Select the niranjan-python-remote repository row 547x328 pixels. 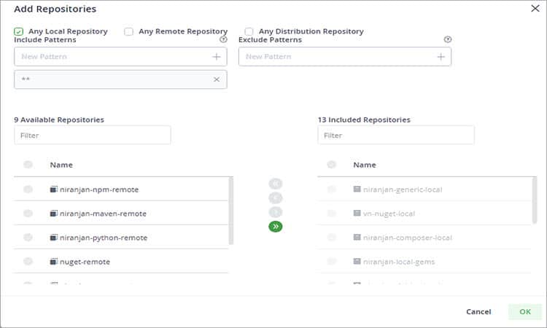click(x=103, y=238)
